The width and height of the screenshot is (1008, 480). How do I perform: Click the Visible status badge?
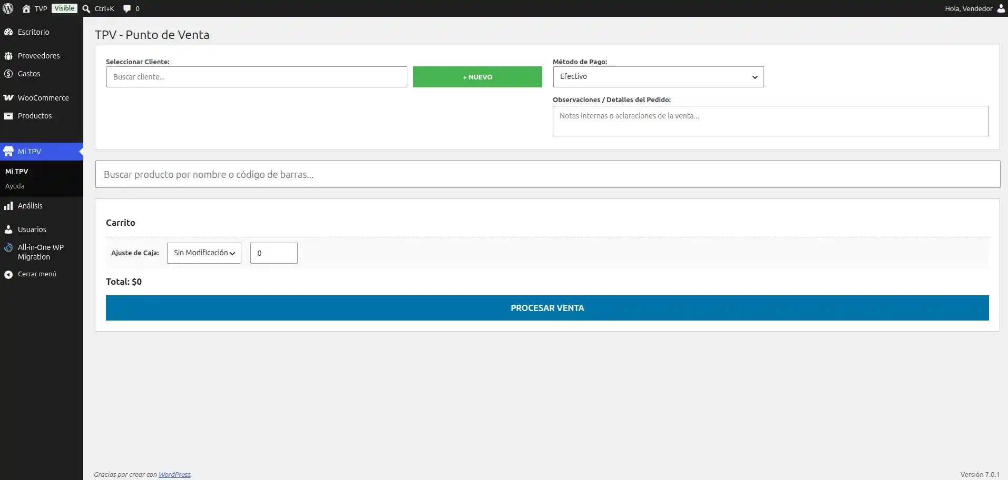click(64, 8)
